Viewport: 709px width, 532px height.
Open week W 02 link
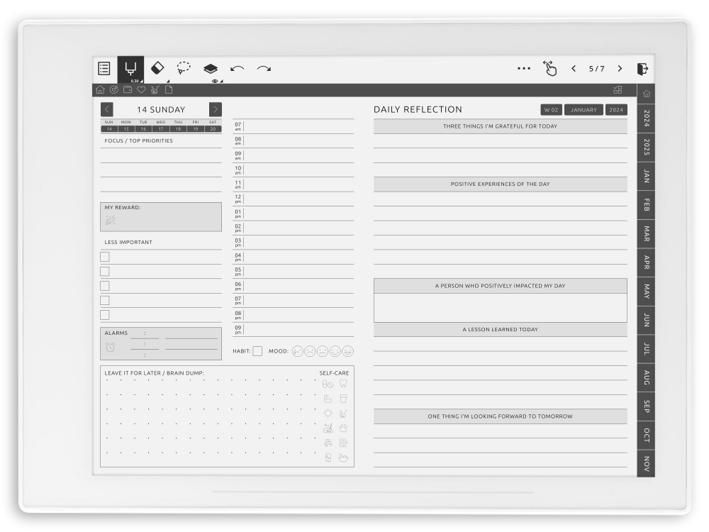(551, 110)
